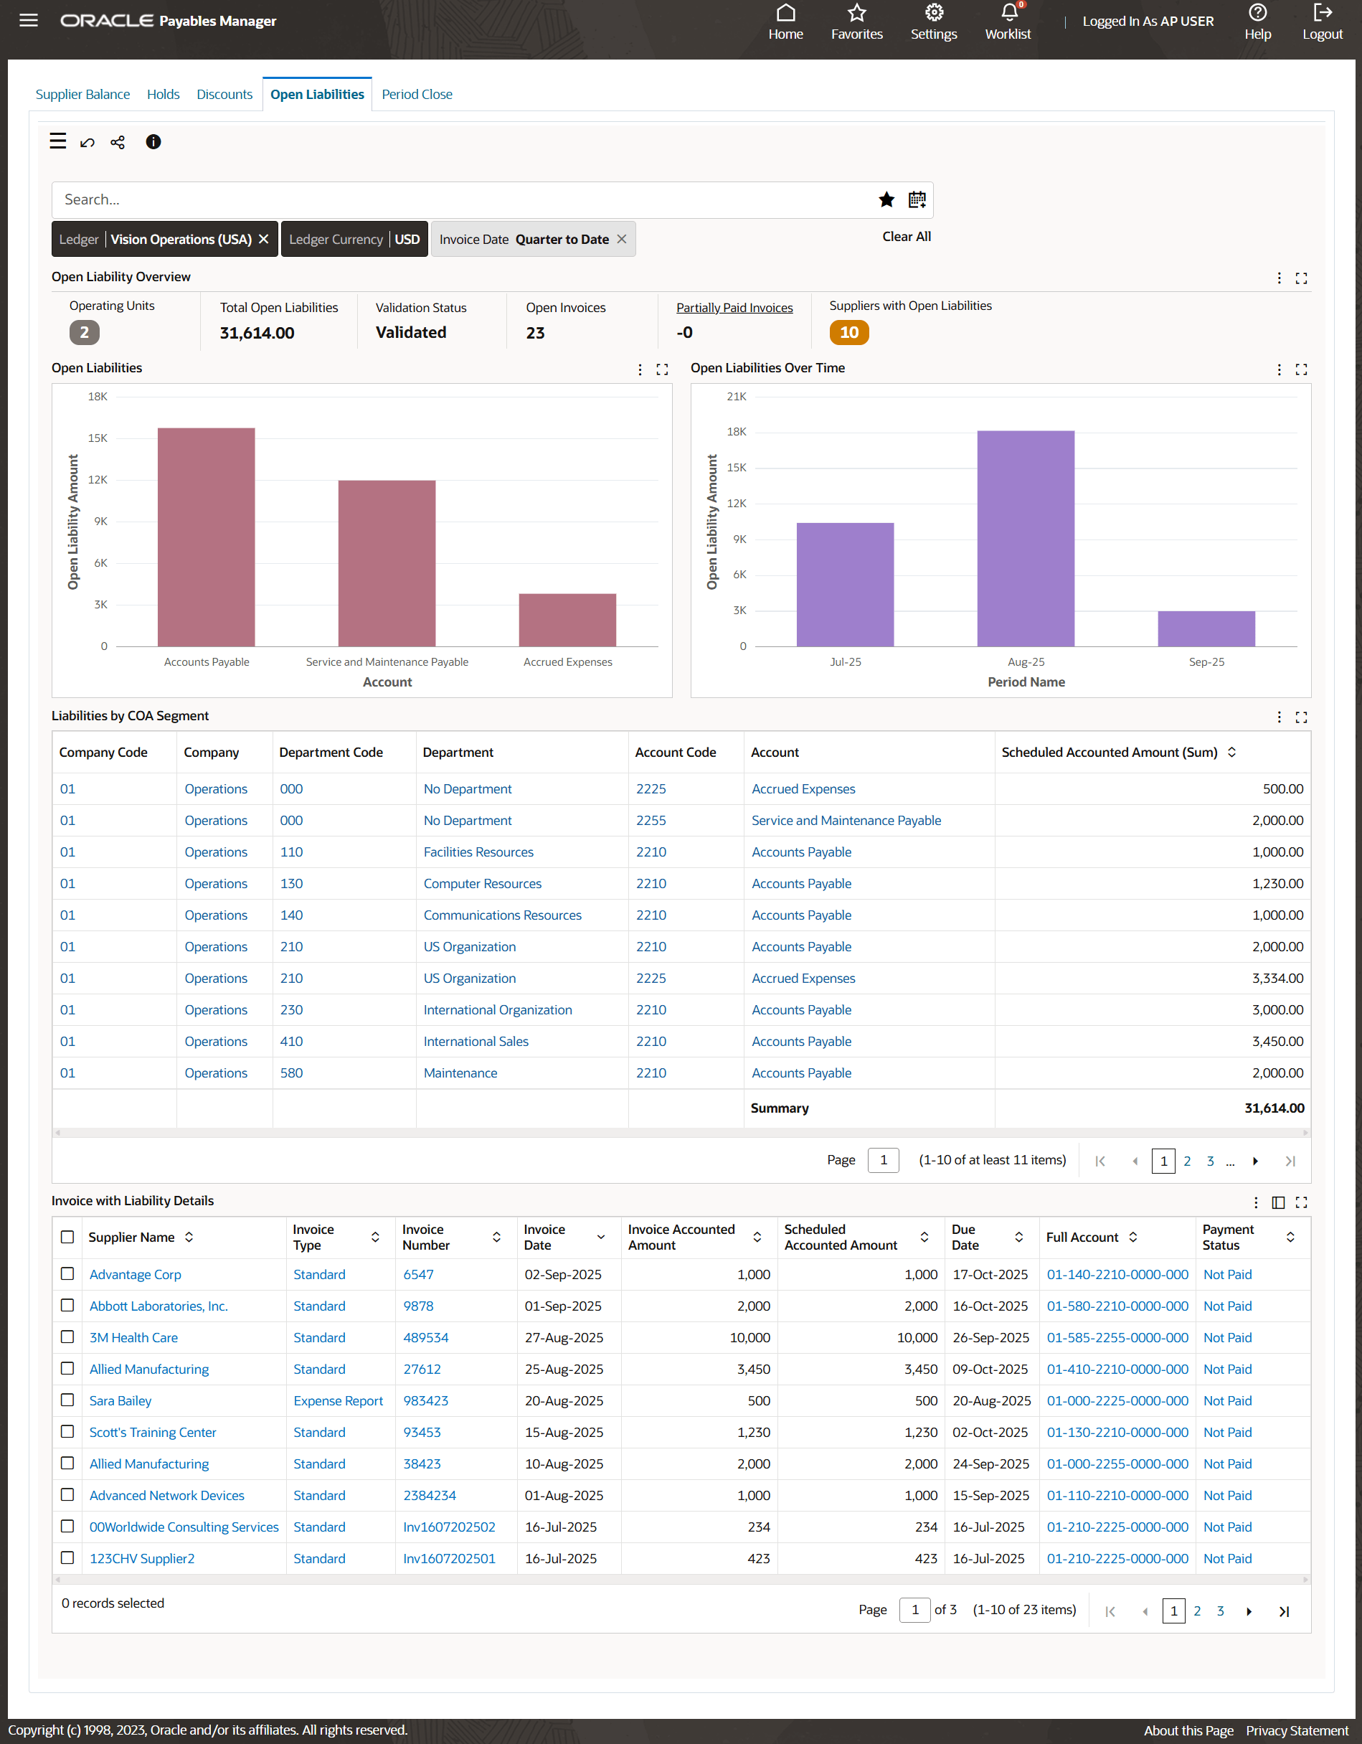1362x1744 pixels.
Task: Open the Supplier Balance tab
Action: point(82,93)
